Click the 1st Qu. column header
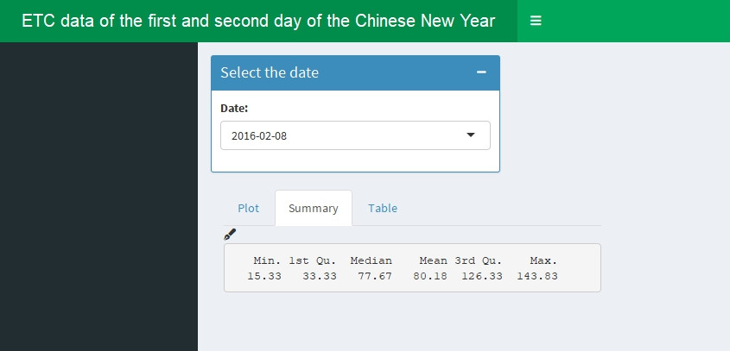730x351 pixels. (313, 260)
